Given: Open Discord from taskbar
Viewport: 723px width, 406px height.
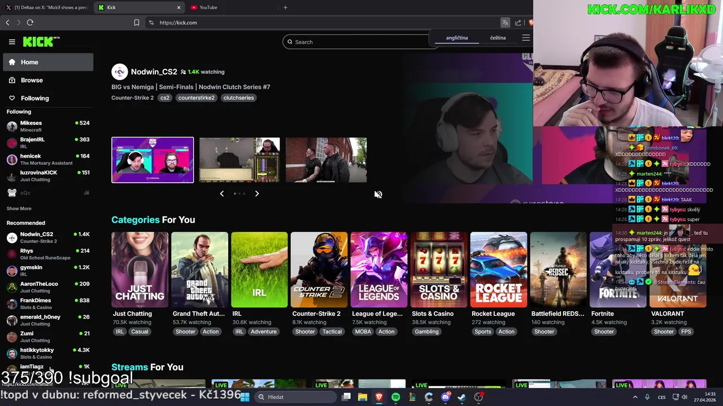Looking at the screenshot, I should [x=446, y=397].
